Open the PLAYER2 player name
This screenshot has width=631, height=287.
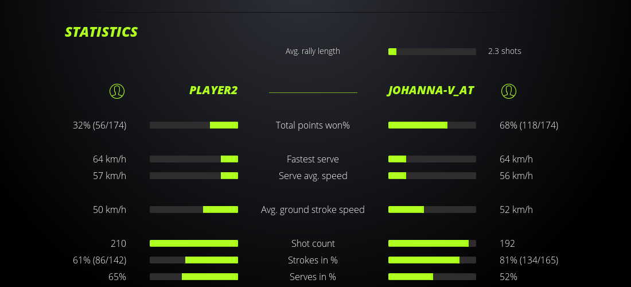click(x=213, y=90)
